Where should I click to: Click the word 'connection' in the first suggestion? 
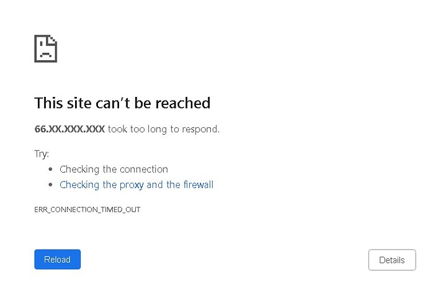pos(144,170)
